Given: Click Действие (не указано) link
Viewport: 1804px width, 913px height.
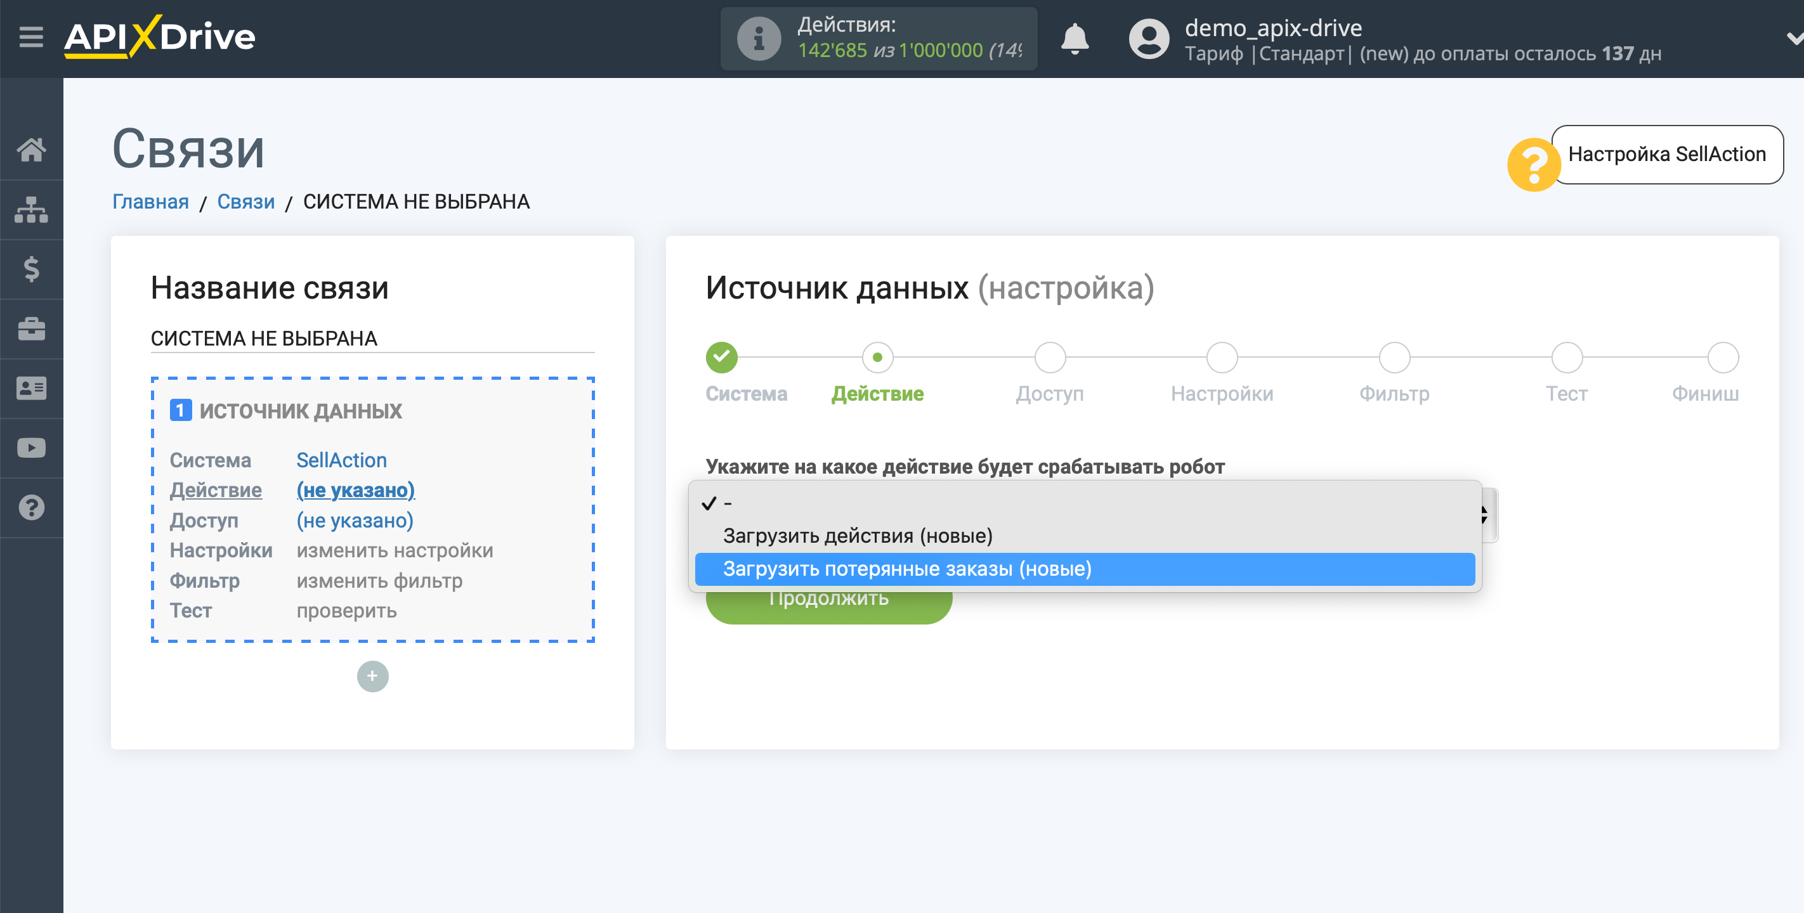Looking at the screenshot, I should point(355,490).
